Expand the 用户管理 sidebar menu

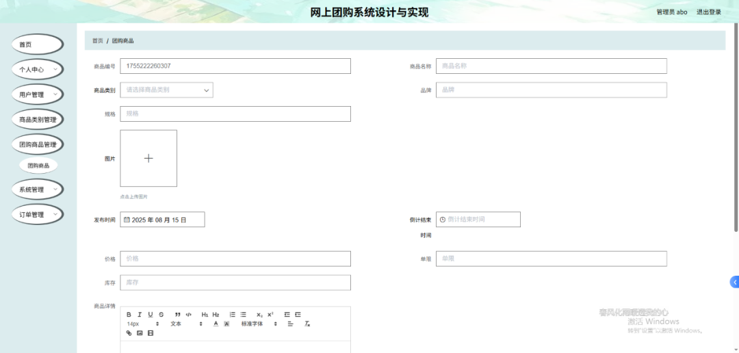(x=38, y=94)
